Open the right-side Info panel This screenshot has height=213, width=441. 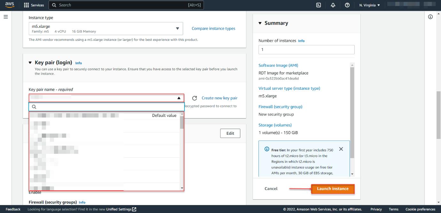pyautogui.click(x=430, y=16)
